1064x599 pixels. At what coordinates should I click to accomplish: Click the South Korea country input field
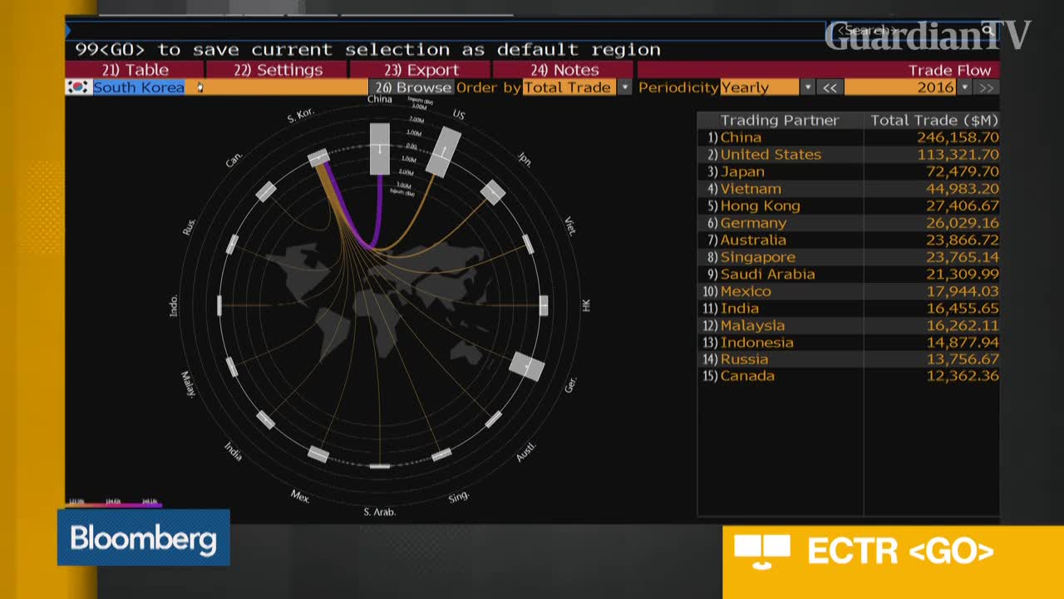229,87
